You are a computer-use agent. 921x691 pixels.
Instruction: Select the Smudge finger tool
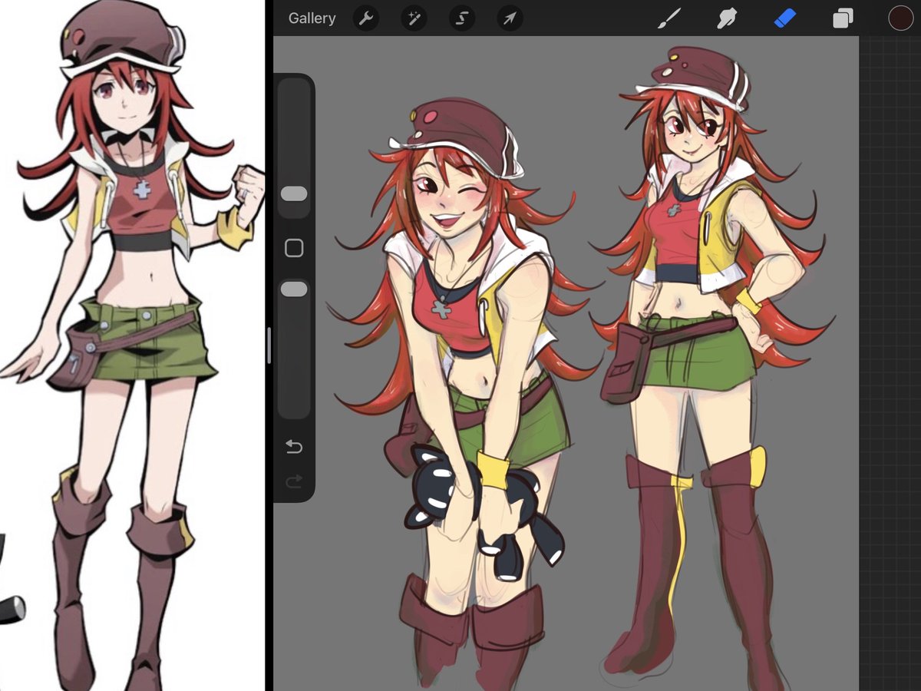[x=726, y=18]
